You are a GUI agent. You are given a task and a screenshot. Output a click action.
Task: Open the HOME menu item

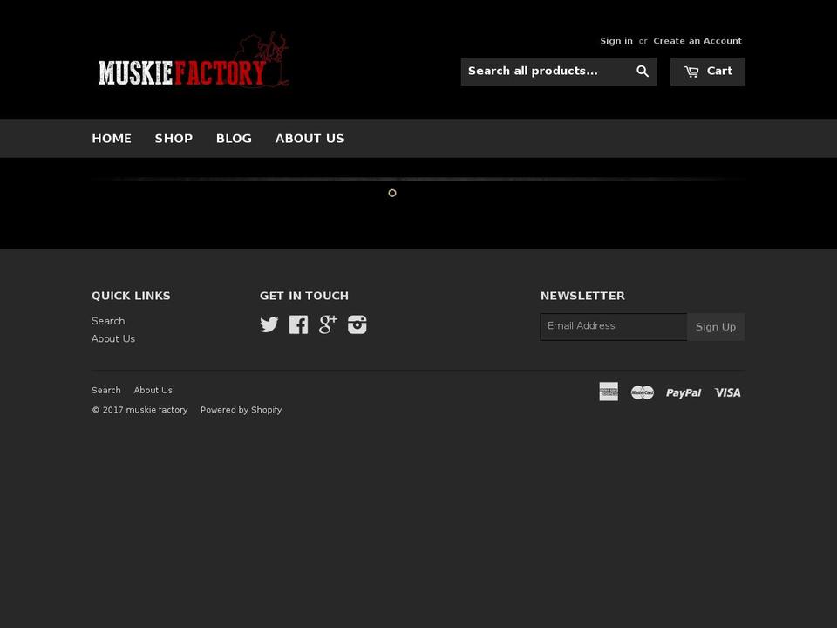(x=112, y=138)
